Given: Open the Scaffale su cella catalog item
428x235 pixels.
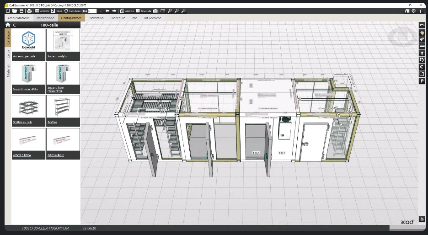Looking at the screenshot, I should pos(28,111).
